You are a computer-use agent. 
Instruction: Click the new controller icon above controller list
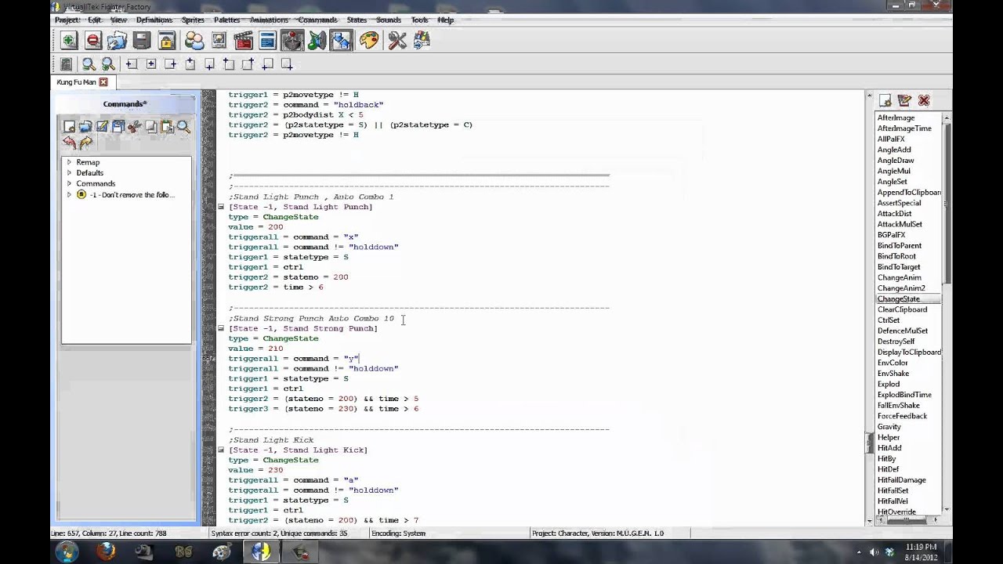(x=885, y=100)
